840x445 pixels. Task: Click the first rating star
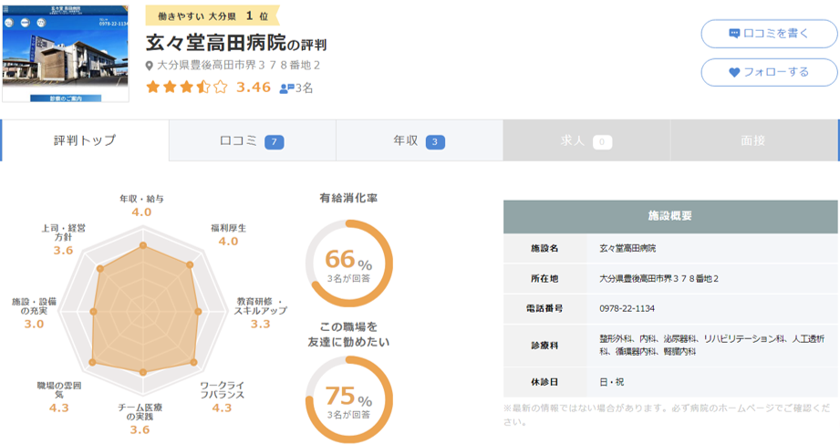tap(152, 87)
